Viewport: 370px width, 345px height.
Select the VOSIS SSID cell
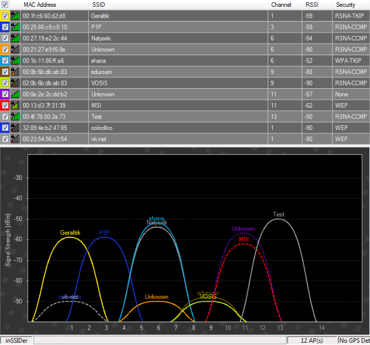178,83
